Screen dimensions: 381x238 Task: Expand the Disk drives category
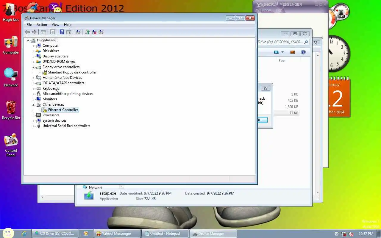click(33, 51)
